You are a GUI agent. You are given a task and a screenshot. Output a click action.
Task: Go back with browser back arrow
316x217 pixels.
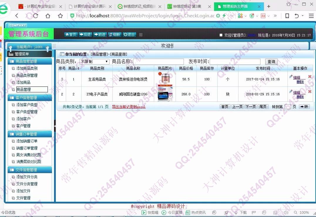click(x=17, y=16)
